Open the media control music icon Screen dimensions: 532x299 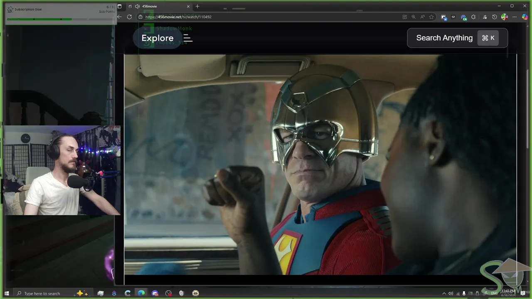point(485,17)
